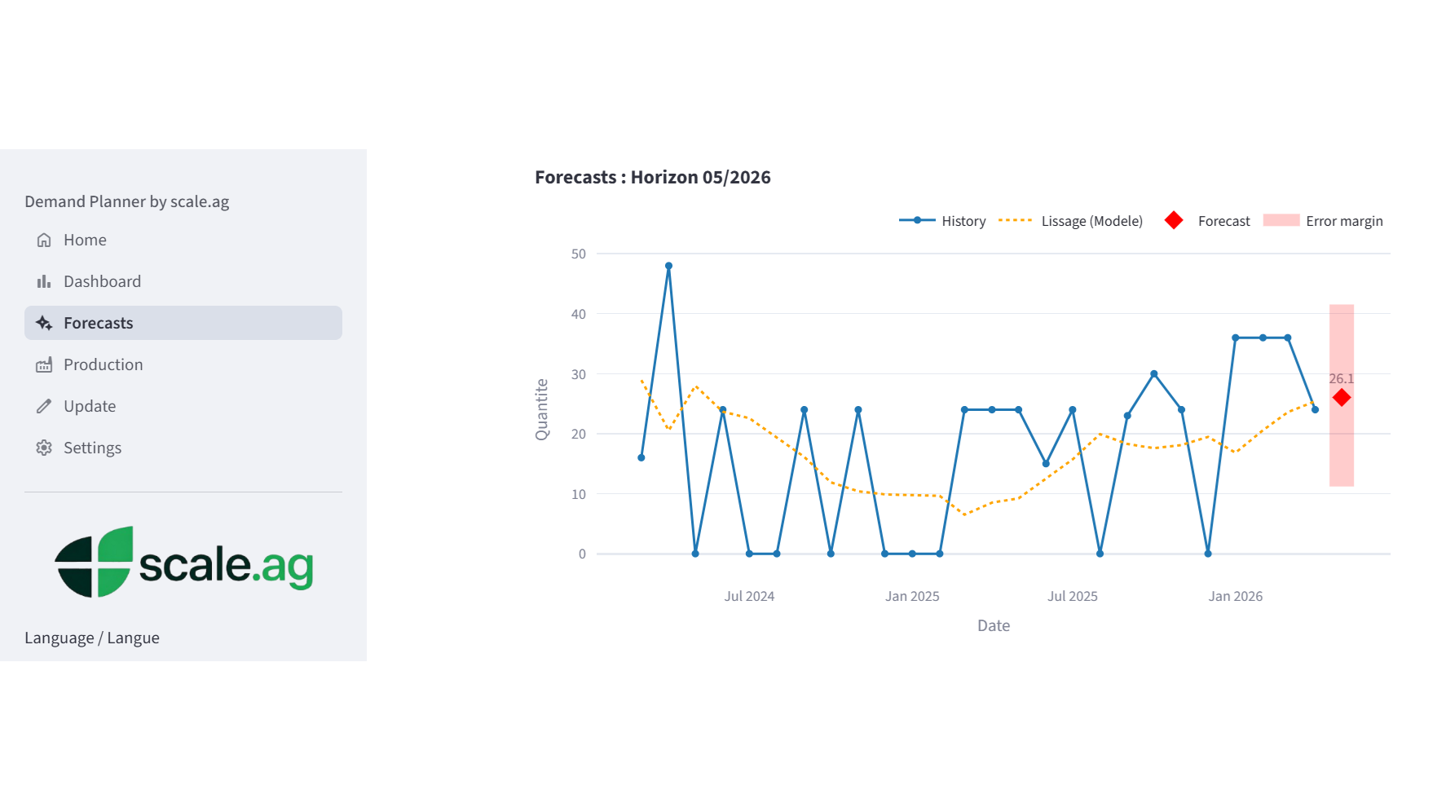Viewport: 1437px width, 799px height.
Task: Click the History peak point near 48
Action: click(668, 266)
